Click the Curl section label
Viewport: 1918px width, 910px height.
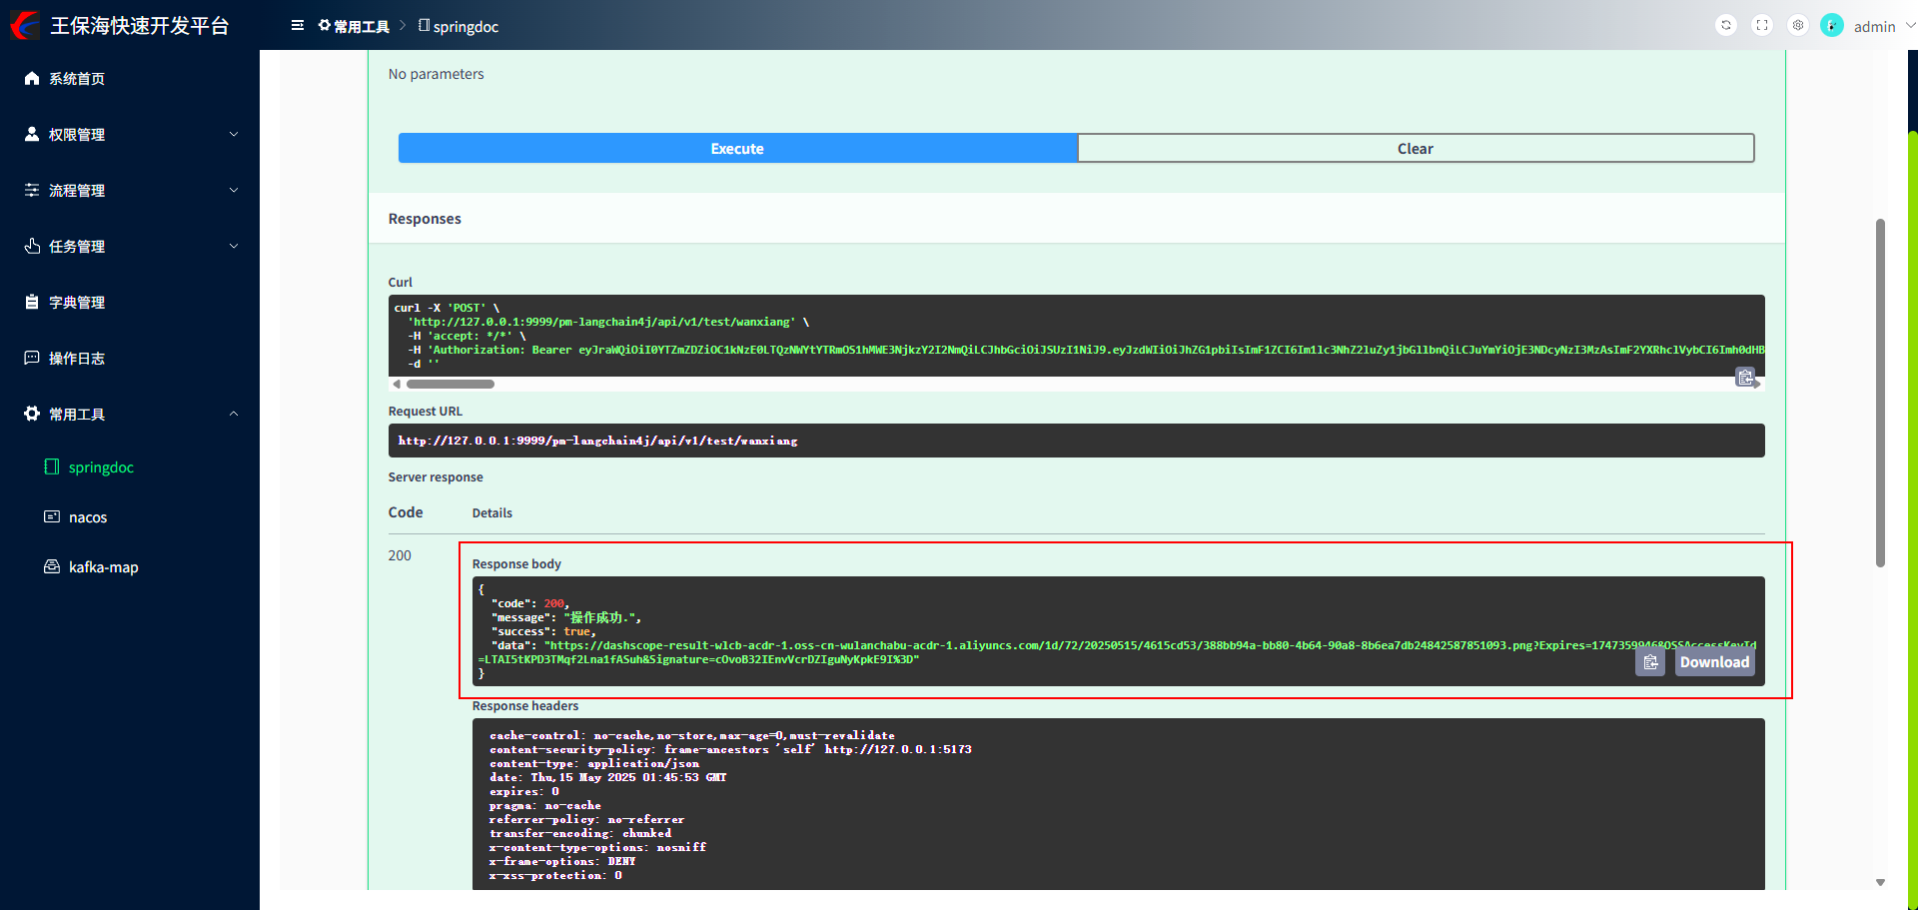tap(400, 283)
